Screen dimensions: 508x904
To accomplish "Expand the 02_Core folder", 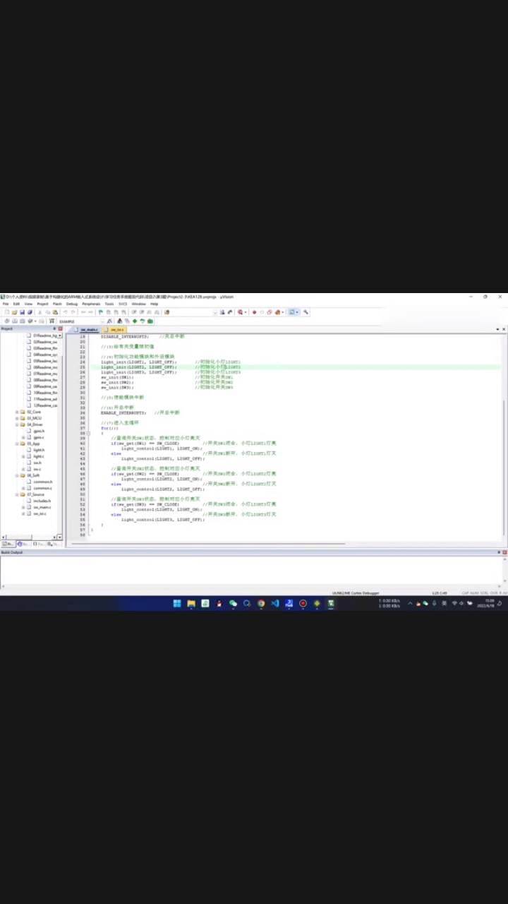I will (x=17, y=412).
